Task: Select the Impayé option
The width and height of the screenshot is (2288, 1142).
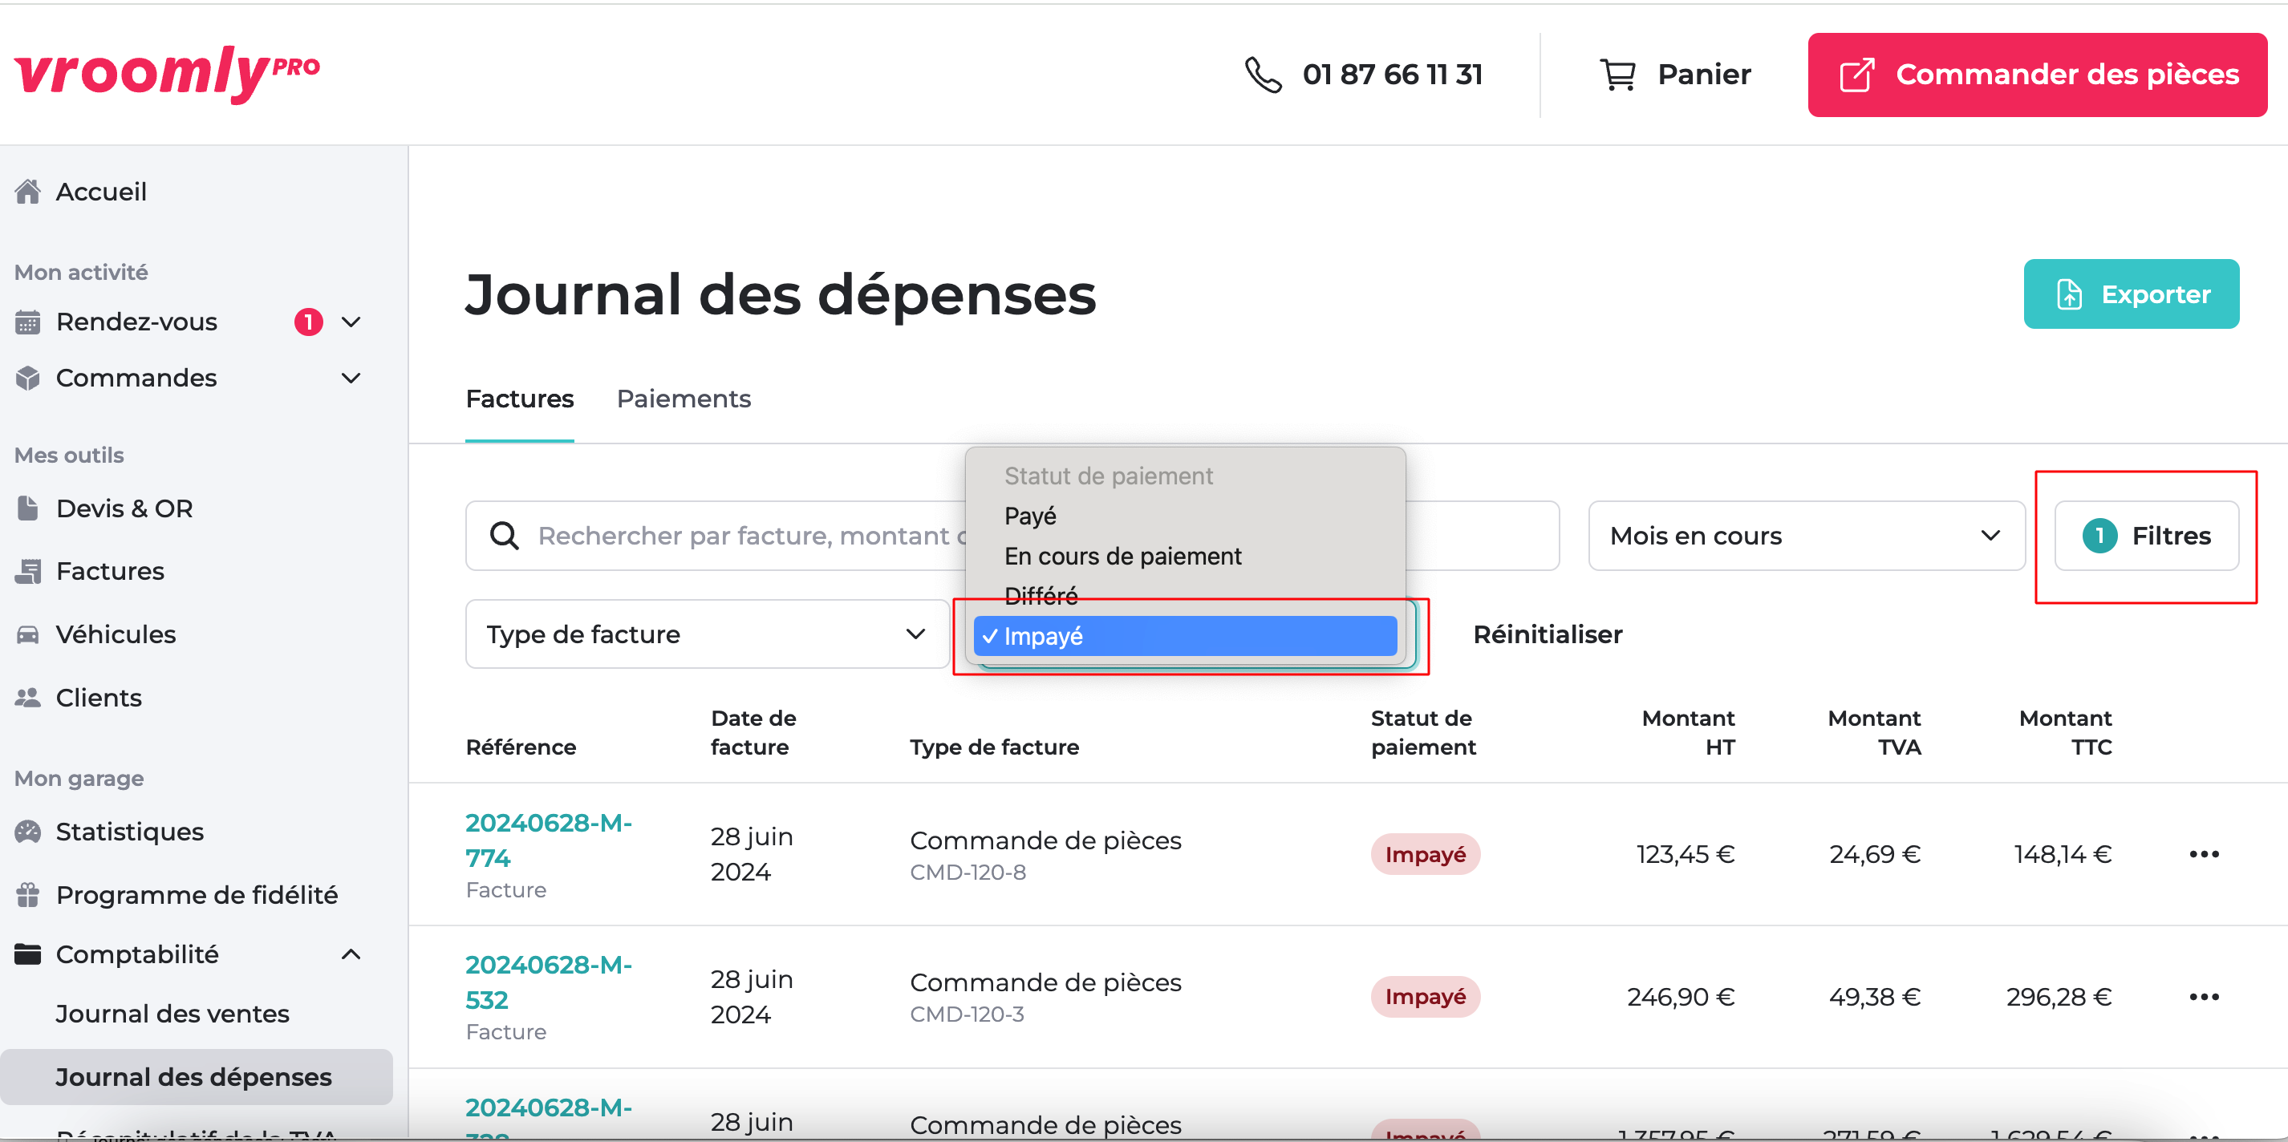Action: [x=1184, y=636]
